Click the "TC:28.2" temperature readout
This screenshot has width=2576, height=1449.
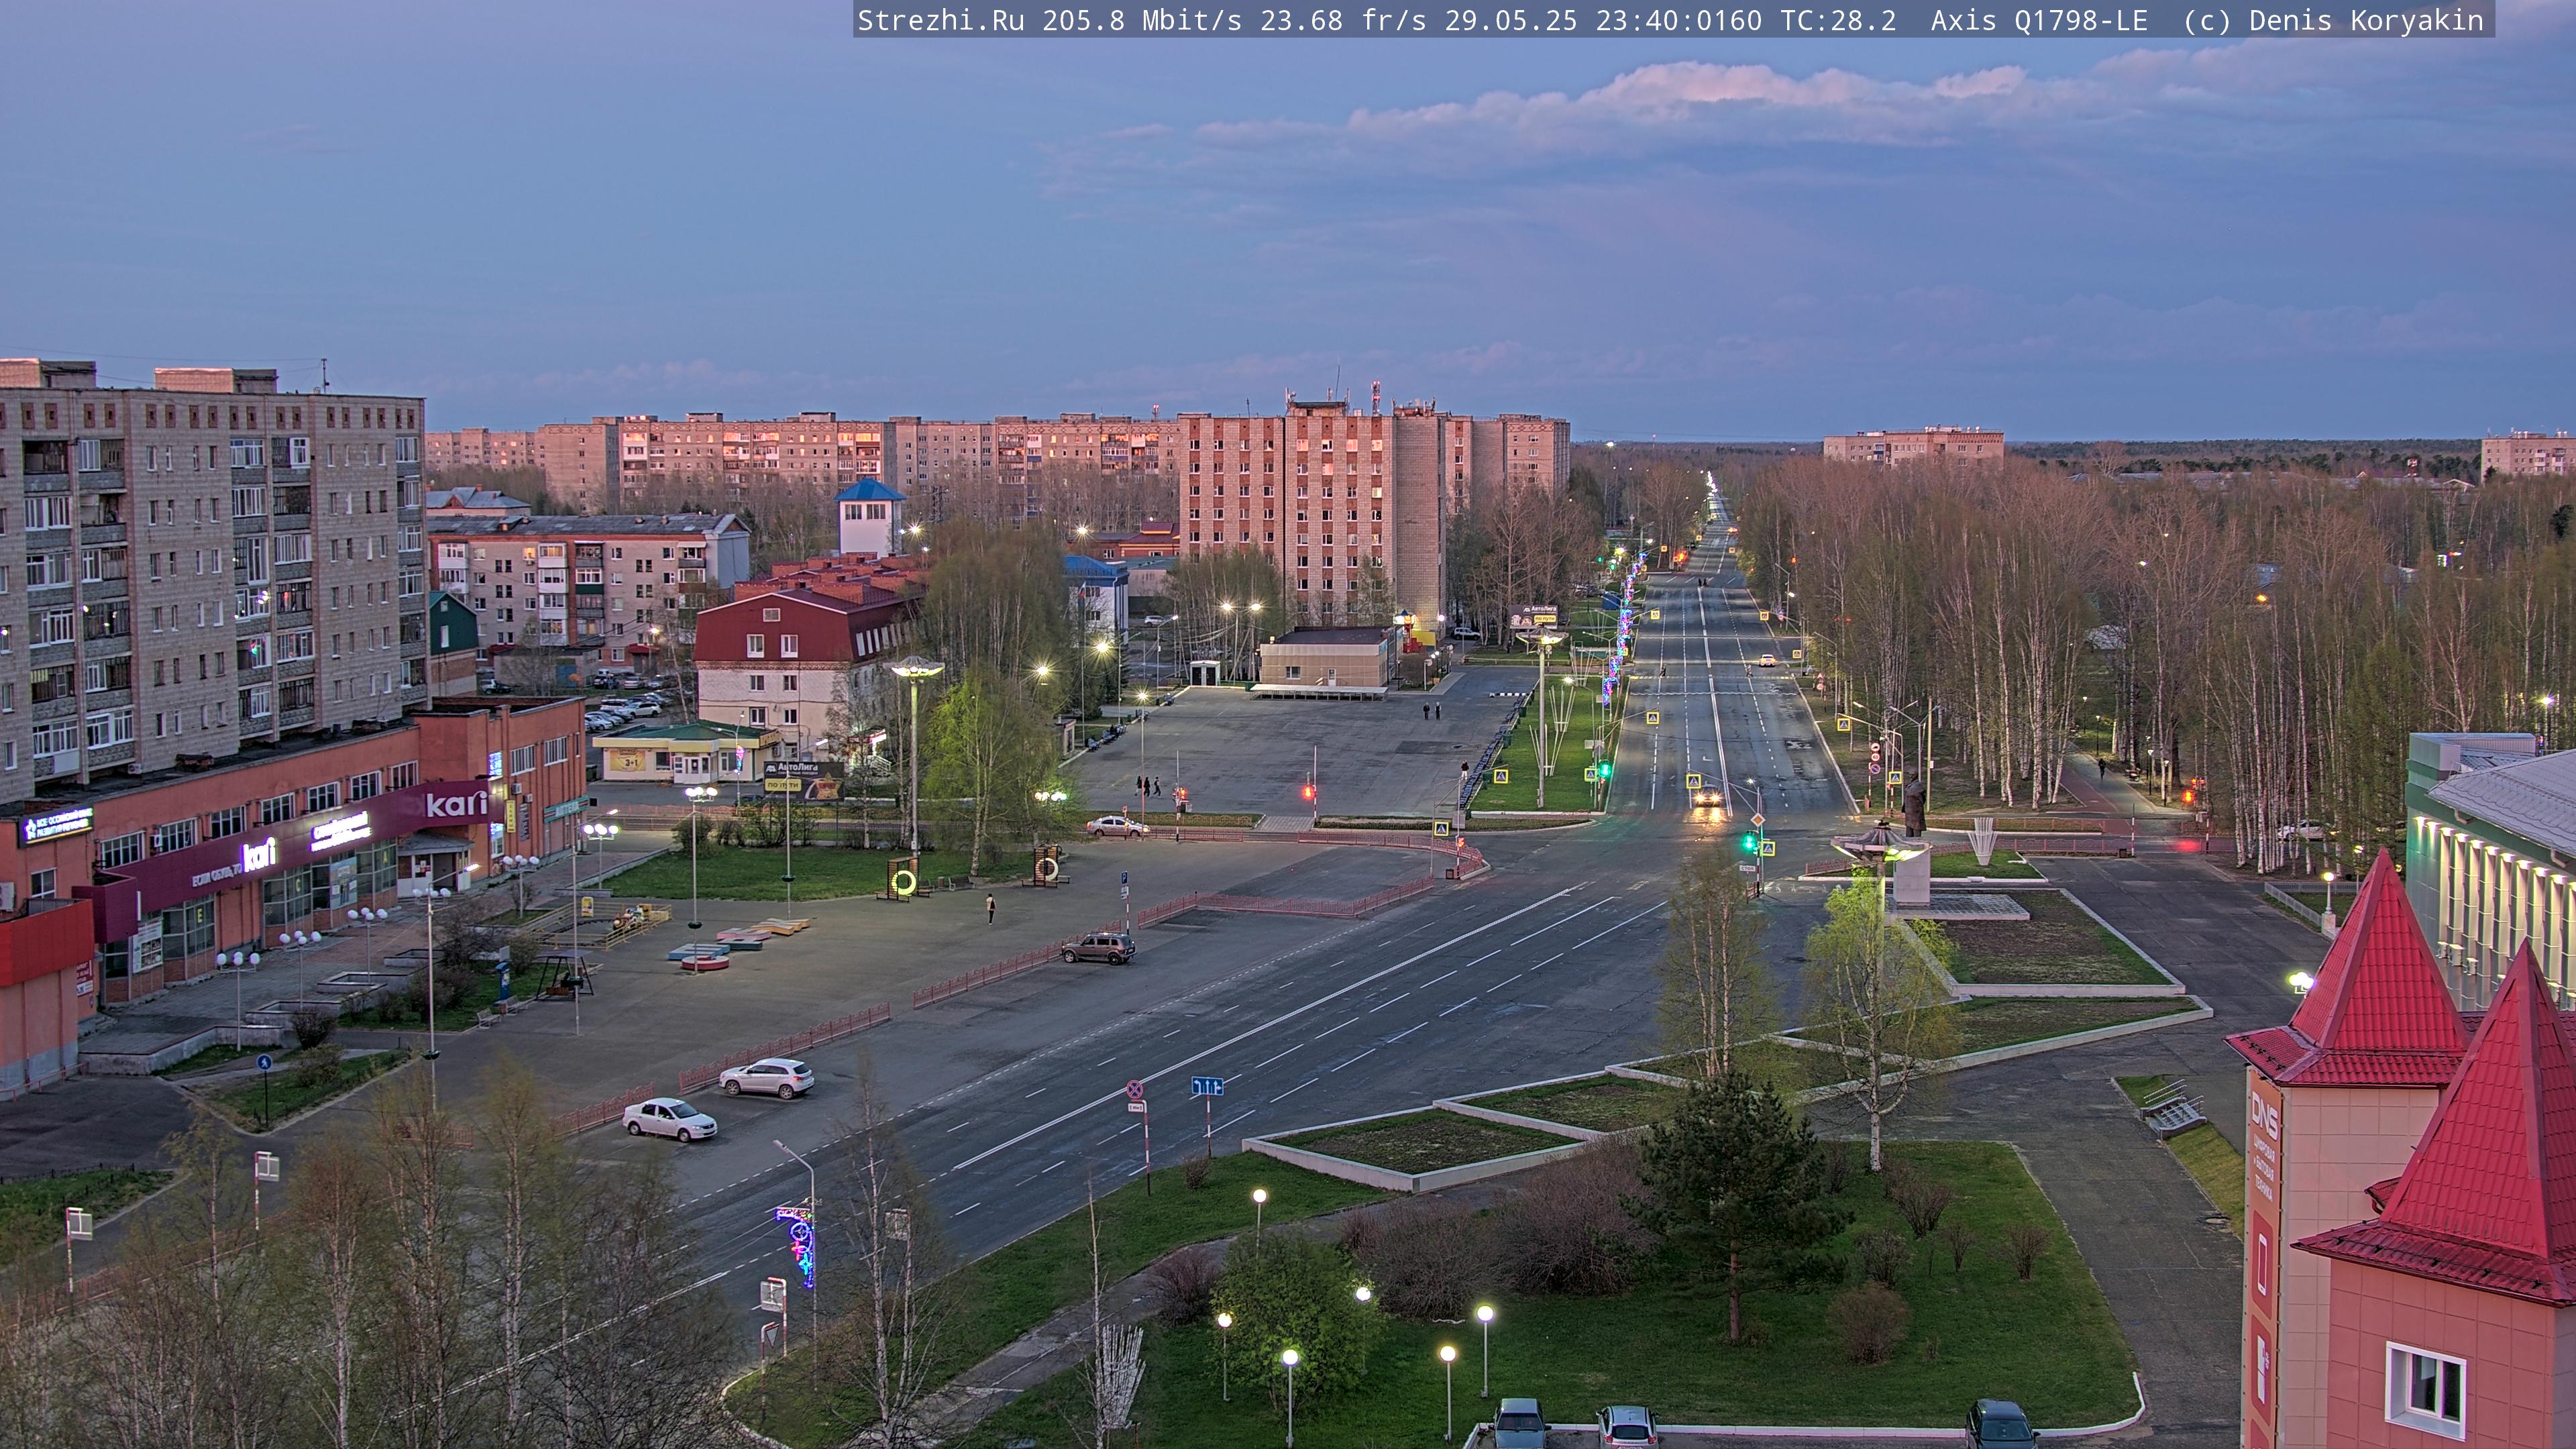click(1838, 21)
